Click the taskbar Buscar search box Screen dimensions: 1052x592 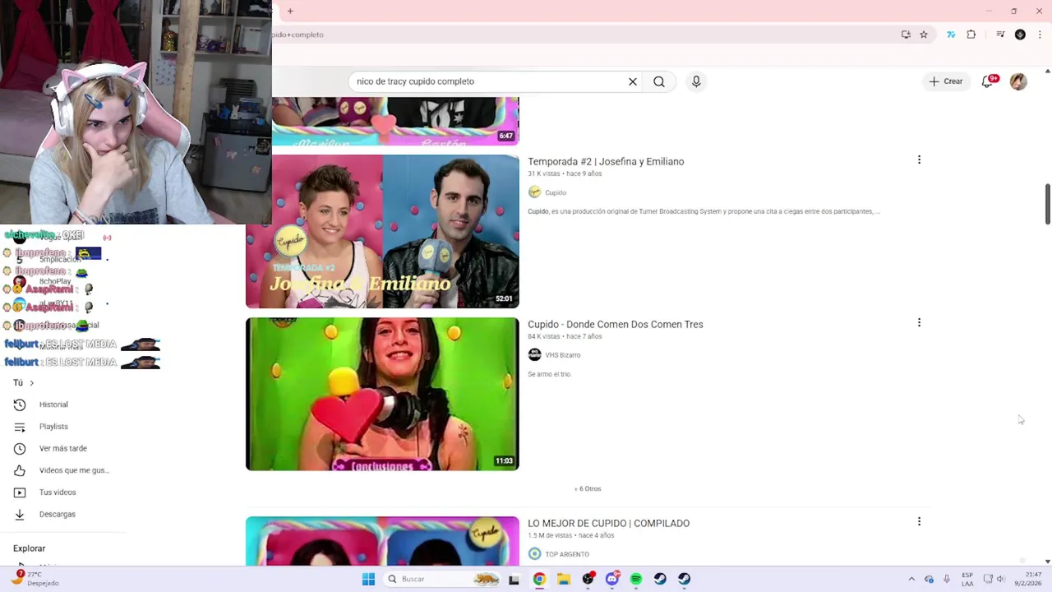pos(444,579)
